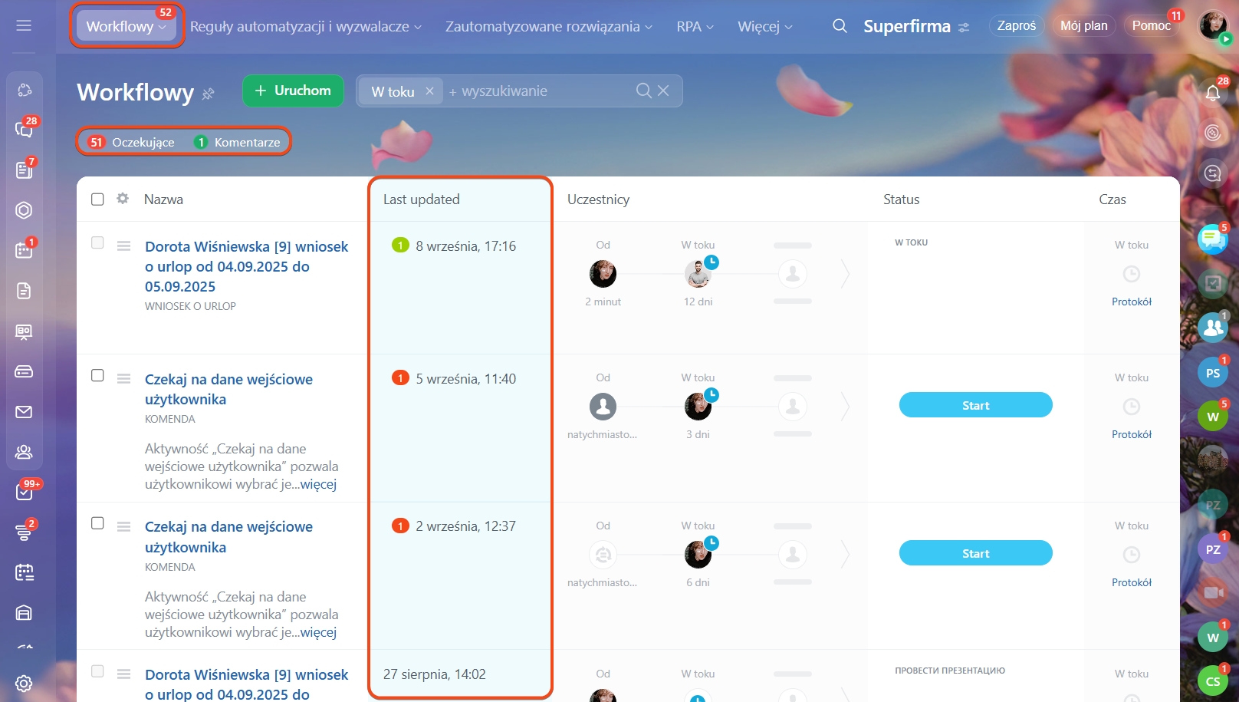Select checkbox for 5 września Czekaj workflow
The height and width of the screenshot is (702, 1239).
click(x=97, y=375)
